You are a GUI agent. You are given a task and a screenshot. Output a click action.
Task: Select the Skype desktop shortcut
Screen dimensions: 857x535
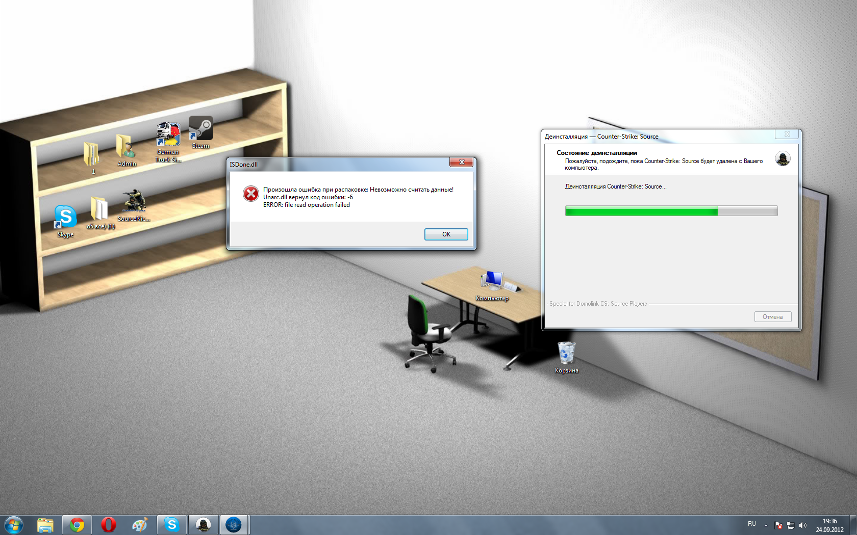(x=66, y=221)
